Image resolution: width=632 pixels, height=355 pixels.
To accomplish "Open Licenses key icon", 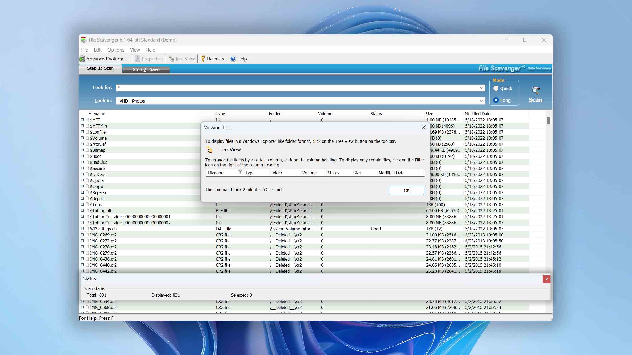I will [x=203, y=59].
